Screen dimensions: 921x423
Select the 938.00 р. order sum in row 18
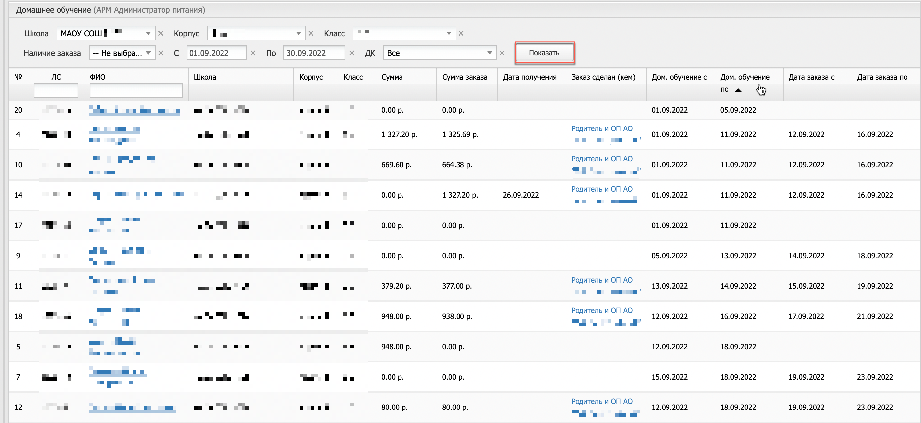457,317
